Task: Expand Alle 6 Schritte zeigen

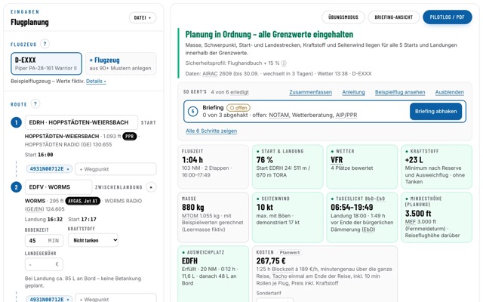Action: click(x=211, y=131)
